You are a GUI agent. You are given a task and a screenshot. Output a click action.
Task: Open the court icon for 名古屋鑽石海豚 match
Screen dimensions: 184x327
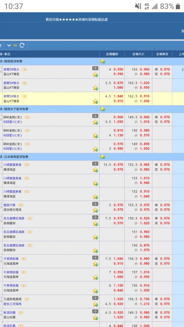(95, 217)
